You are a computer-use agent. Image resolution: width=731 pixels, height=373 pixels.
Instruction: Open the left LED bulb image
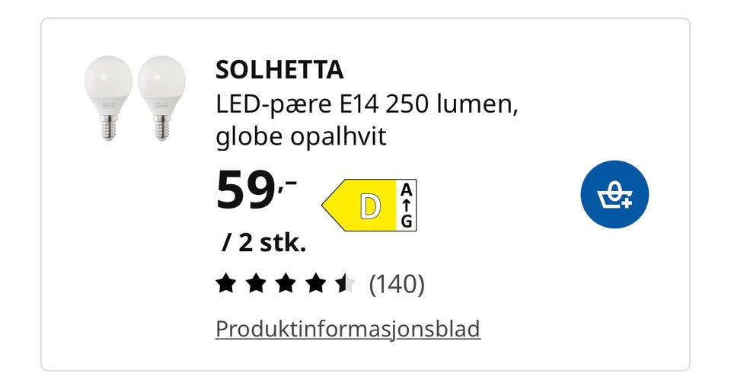[109, 97]
